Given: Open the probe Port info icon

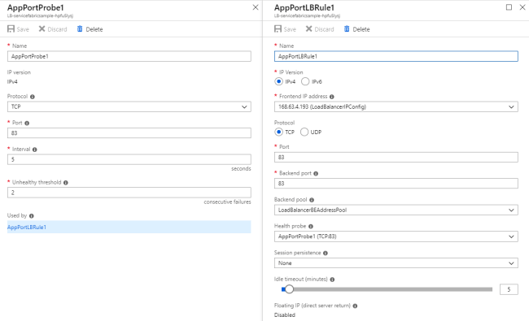Looking at the screenshot, I should click(27, 124).
